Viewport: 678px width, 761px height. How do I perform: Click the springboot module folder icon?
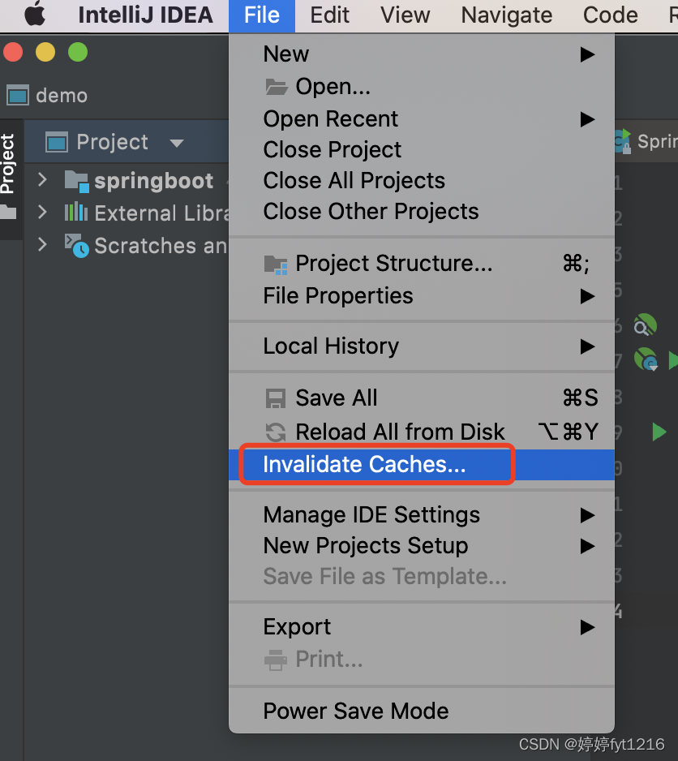pyautogui.click(x=77, y=182)
